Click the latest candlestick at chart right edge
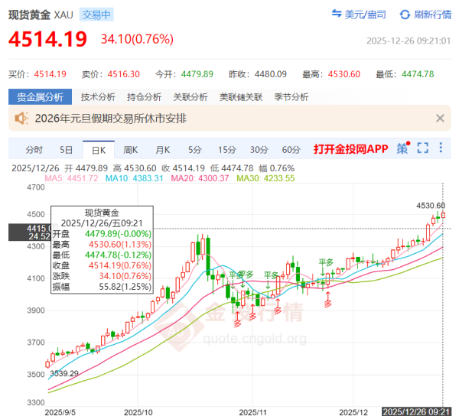 pyautogui.click(x=443, y=215)
